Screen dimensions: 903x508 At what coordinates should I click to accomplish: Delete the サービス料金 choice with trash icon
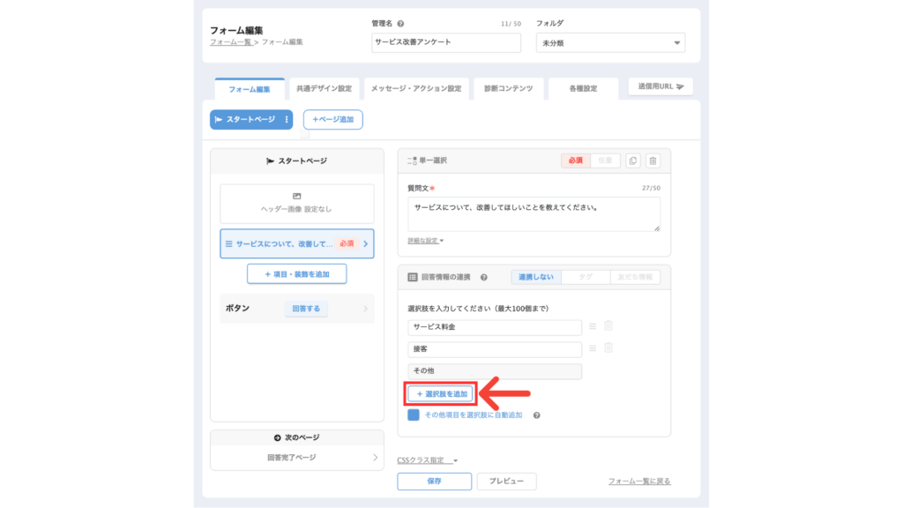[608, 326]
